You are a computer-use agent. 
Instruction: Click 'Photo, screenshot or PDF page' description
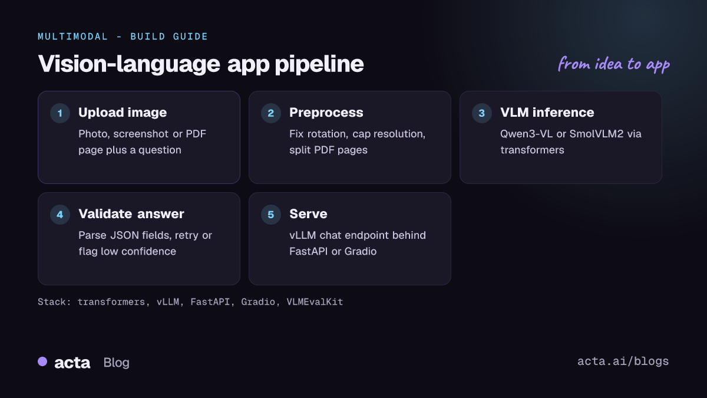tap(143, 142)
